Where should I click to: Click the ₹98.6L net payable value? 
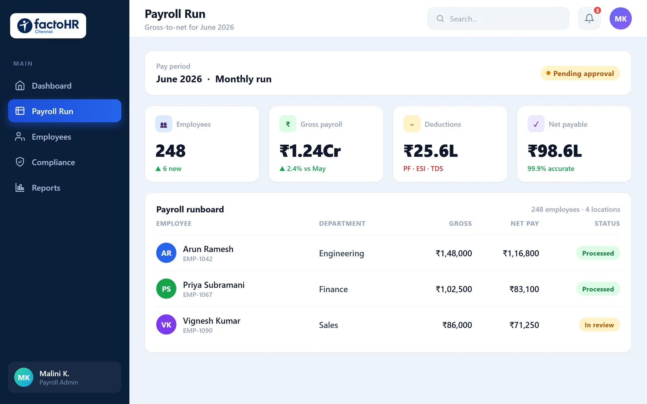555,151
